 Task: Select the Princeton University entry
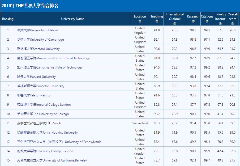tap(41, 86)
